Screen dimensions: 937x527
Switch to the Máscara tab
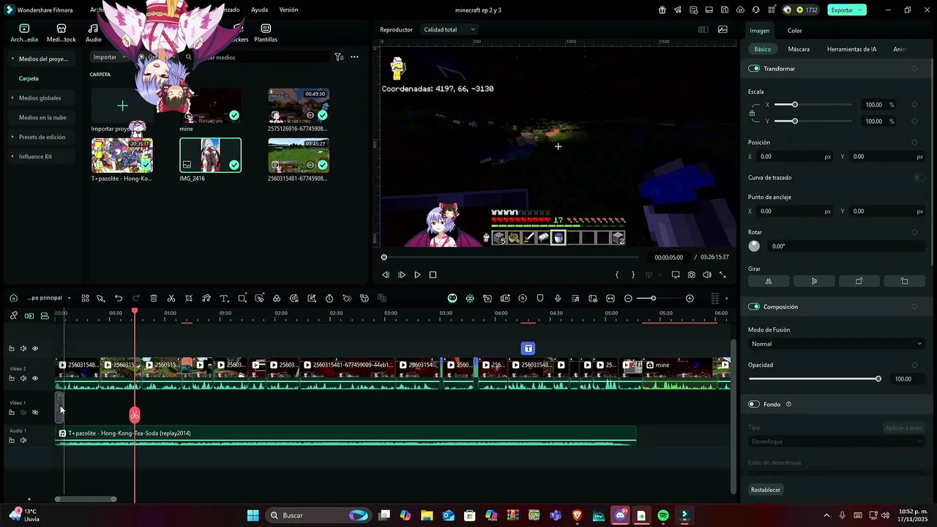799,49
